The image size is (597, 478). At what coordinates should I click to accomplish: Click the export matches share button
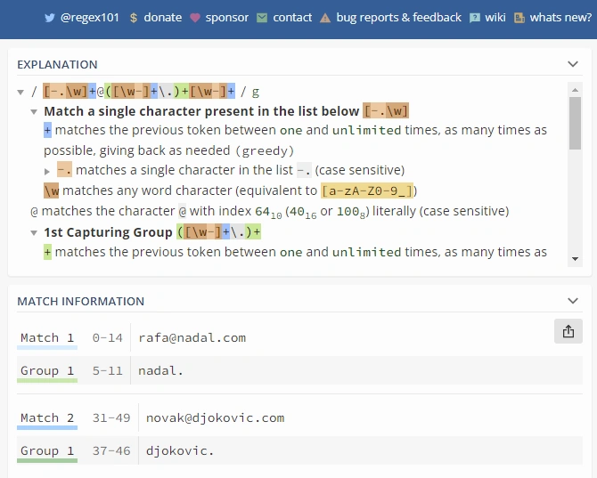point(568,331)
